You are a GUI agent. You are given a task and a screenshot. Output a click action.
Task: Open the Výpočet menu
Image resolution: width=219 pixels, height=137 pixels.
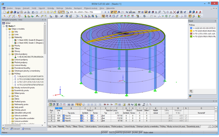(x=42, y=8)
